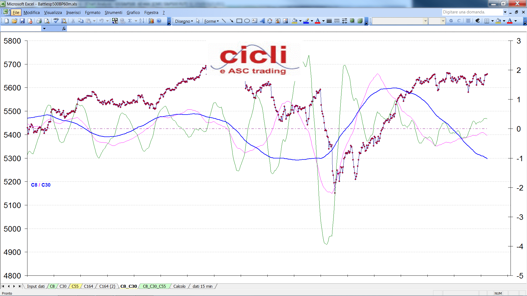
Task: Open the Visualizza menu
Action: tap(53, 12)
